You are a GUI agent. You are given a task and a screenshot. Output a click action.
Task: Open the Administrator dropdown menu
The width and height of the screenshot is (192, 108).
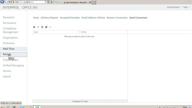point(174,7)
